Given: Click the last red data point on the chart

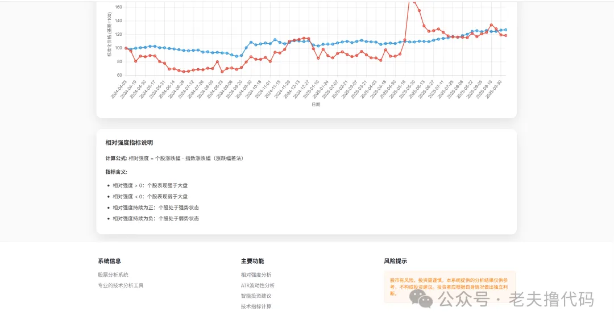Looking at the screenshot, I should (x=505, y=36).
